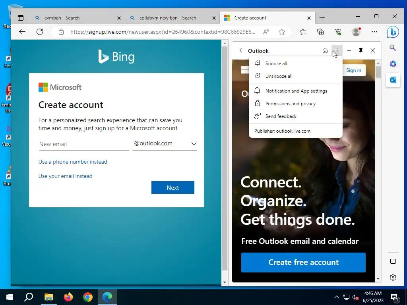Click Use a phone number instead
This screenshot has height=305, width=407.
(73, 162)
